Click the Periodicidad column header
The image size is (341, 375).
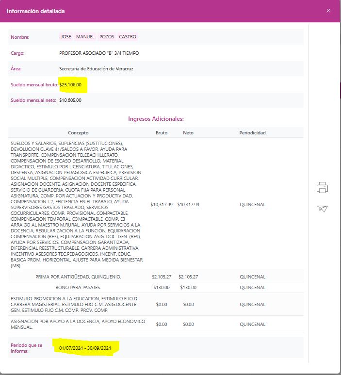point(252,132)
